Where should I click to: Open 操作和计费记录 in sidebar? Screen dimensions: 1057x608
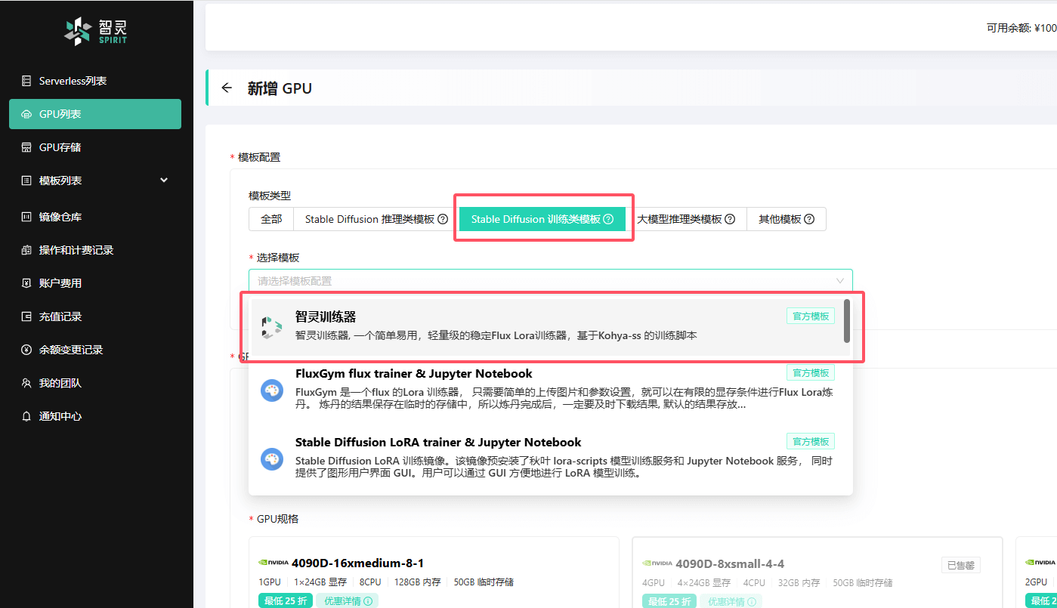pyautogui.click(x=95, y=250)
